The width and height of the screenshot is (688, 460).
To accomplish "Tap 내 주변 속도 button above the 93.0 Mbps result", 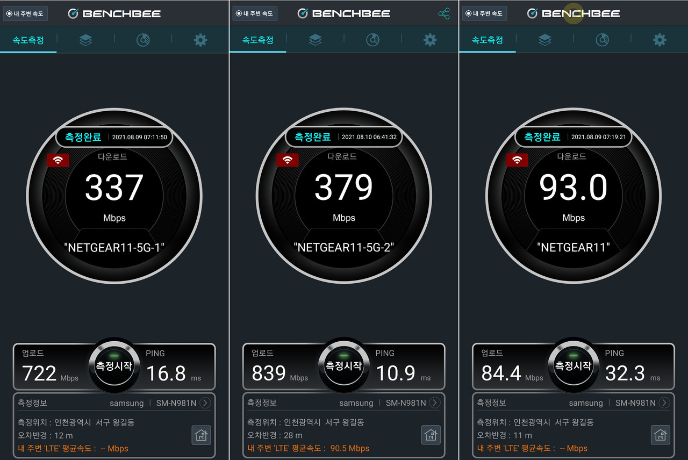I will [484, 13].
